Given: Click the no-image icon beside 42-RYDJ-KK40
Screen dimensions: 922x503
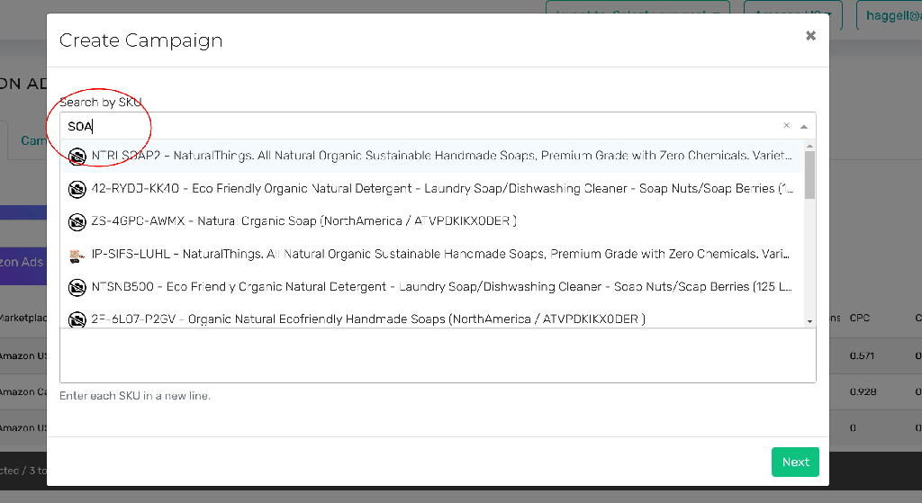Looking at the screenshot, I should click(x=77, y=189).
